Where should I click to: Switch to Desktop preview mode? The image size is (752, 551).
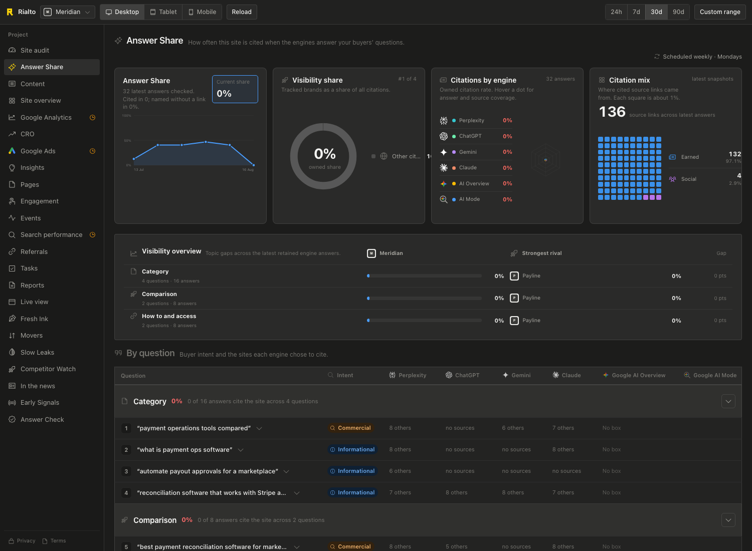[x=122, y=12]
